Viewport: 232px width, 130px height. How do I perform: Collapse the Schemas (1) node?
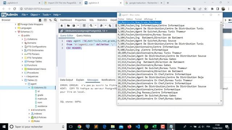16,32
